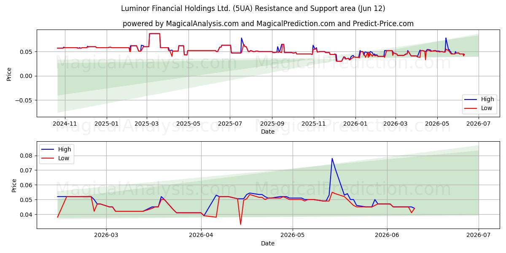Image resolution: width=506 pixels, height=253 pixels.
Task: Click the bottom chart's 'Date' axis label
Action: [x=268, y=243]
